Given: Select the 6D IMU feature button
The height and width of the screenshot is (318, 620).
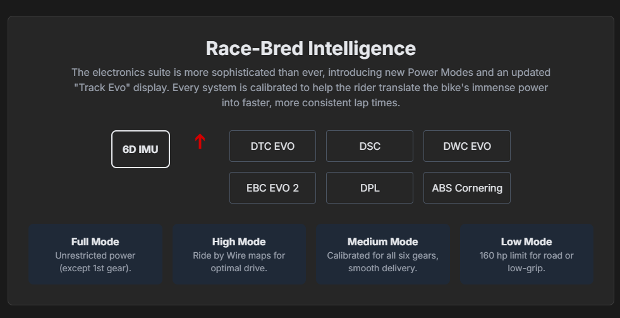Looking at the screenshot, I should coord(140,149).
